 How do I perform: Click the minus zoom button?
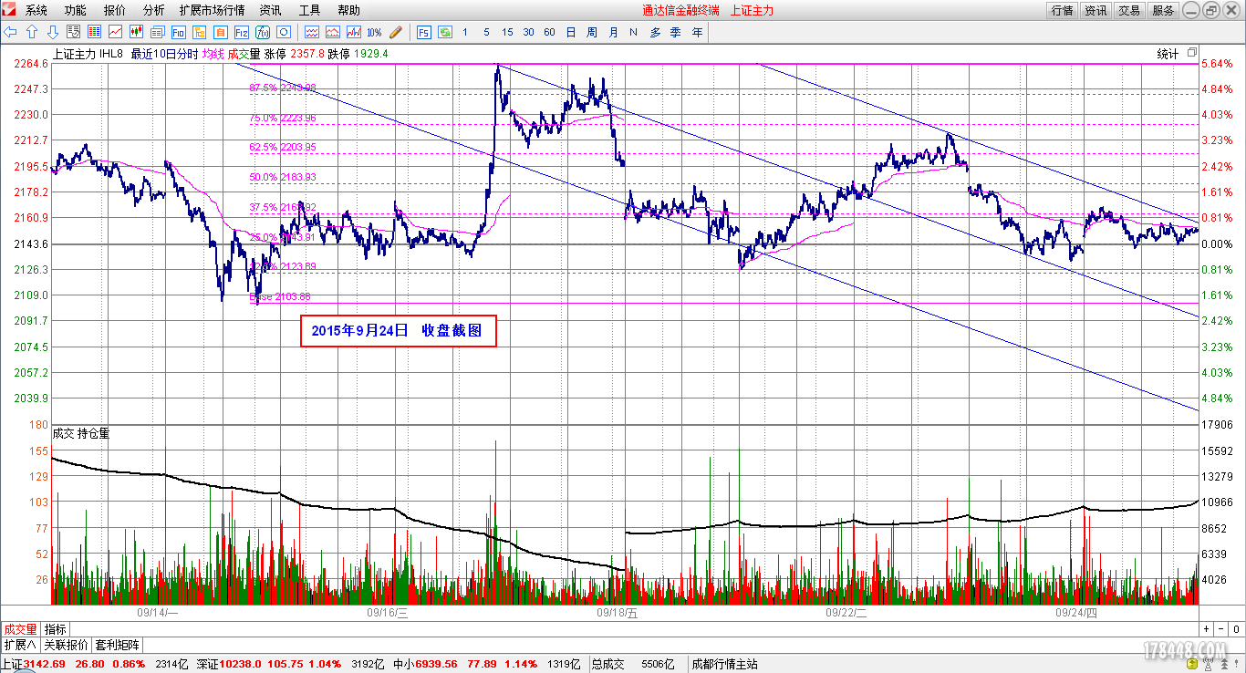tap(1221, 629)
